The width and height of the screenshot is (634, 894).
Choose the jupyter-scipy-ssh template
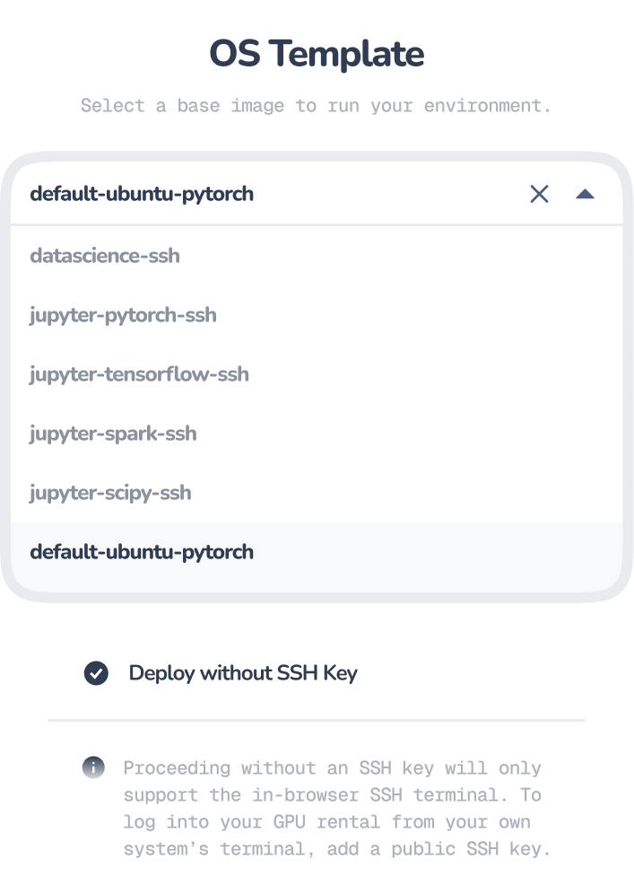coord(110,493)
